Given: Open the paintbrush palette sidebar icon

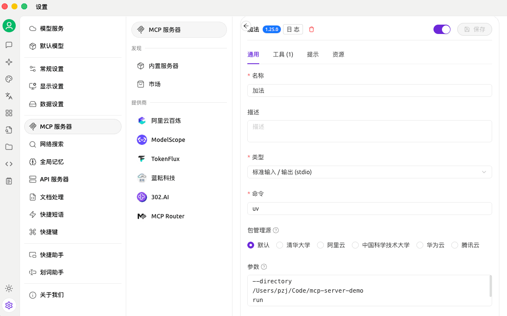Looking at the screenshot, I should (x=9, y=79).
